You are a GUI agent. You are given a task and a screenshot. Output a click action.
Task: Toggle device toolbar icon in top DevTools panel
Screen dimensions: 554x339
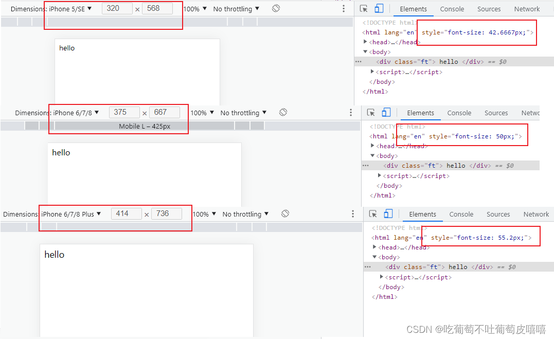(379, 8)
